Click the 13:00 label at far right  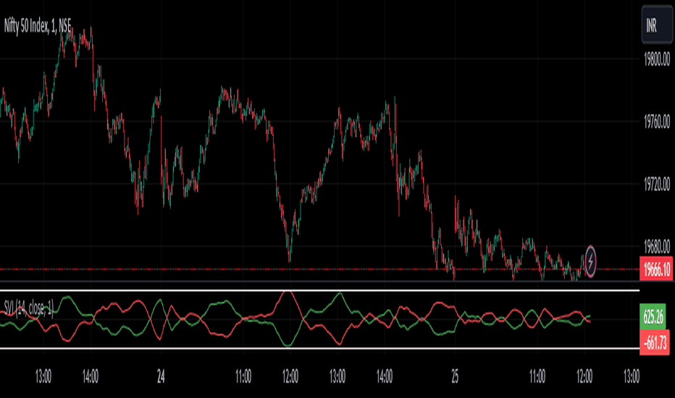coord(631,377)
